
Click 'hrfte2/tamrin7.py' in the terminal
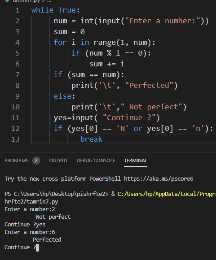pyautogui.click(x=31, y=202)
